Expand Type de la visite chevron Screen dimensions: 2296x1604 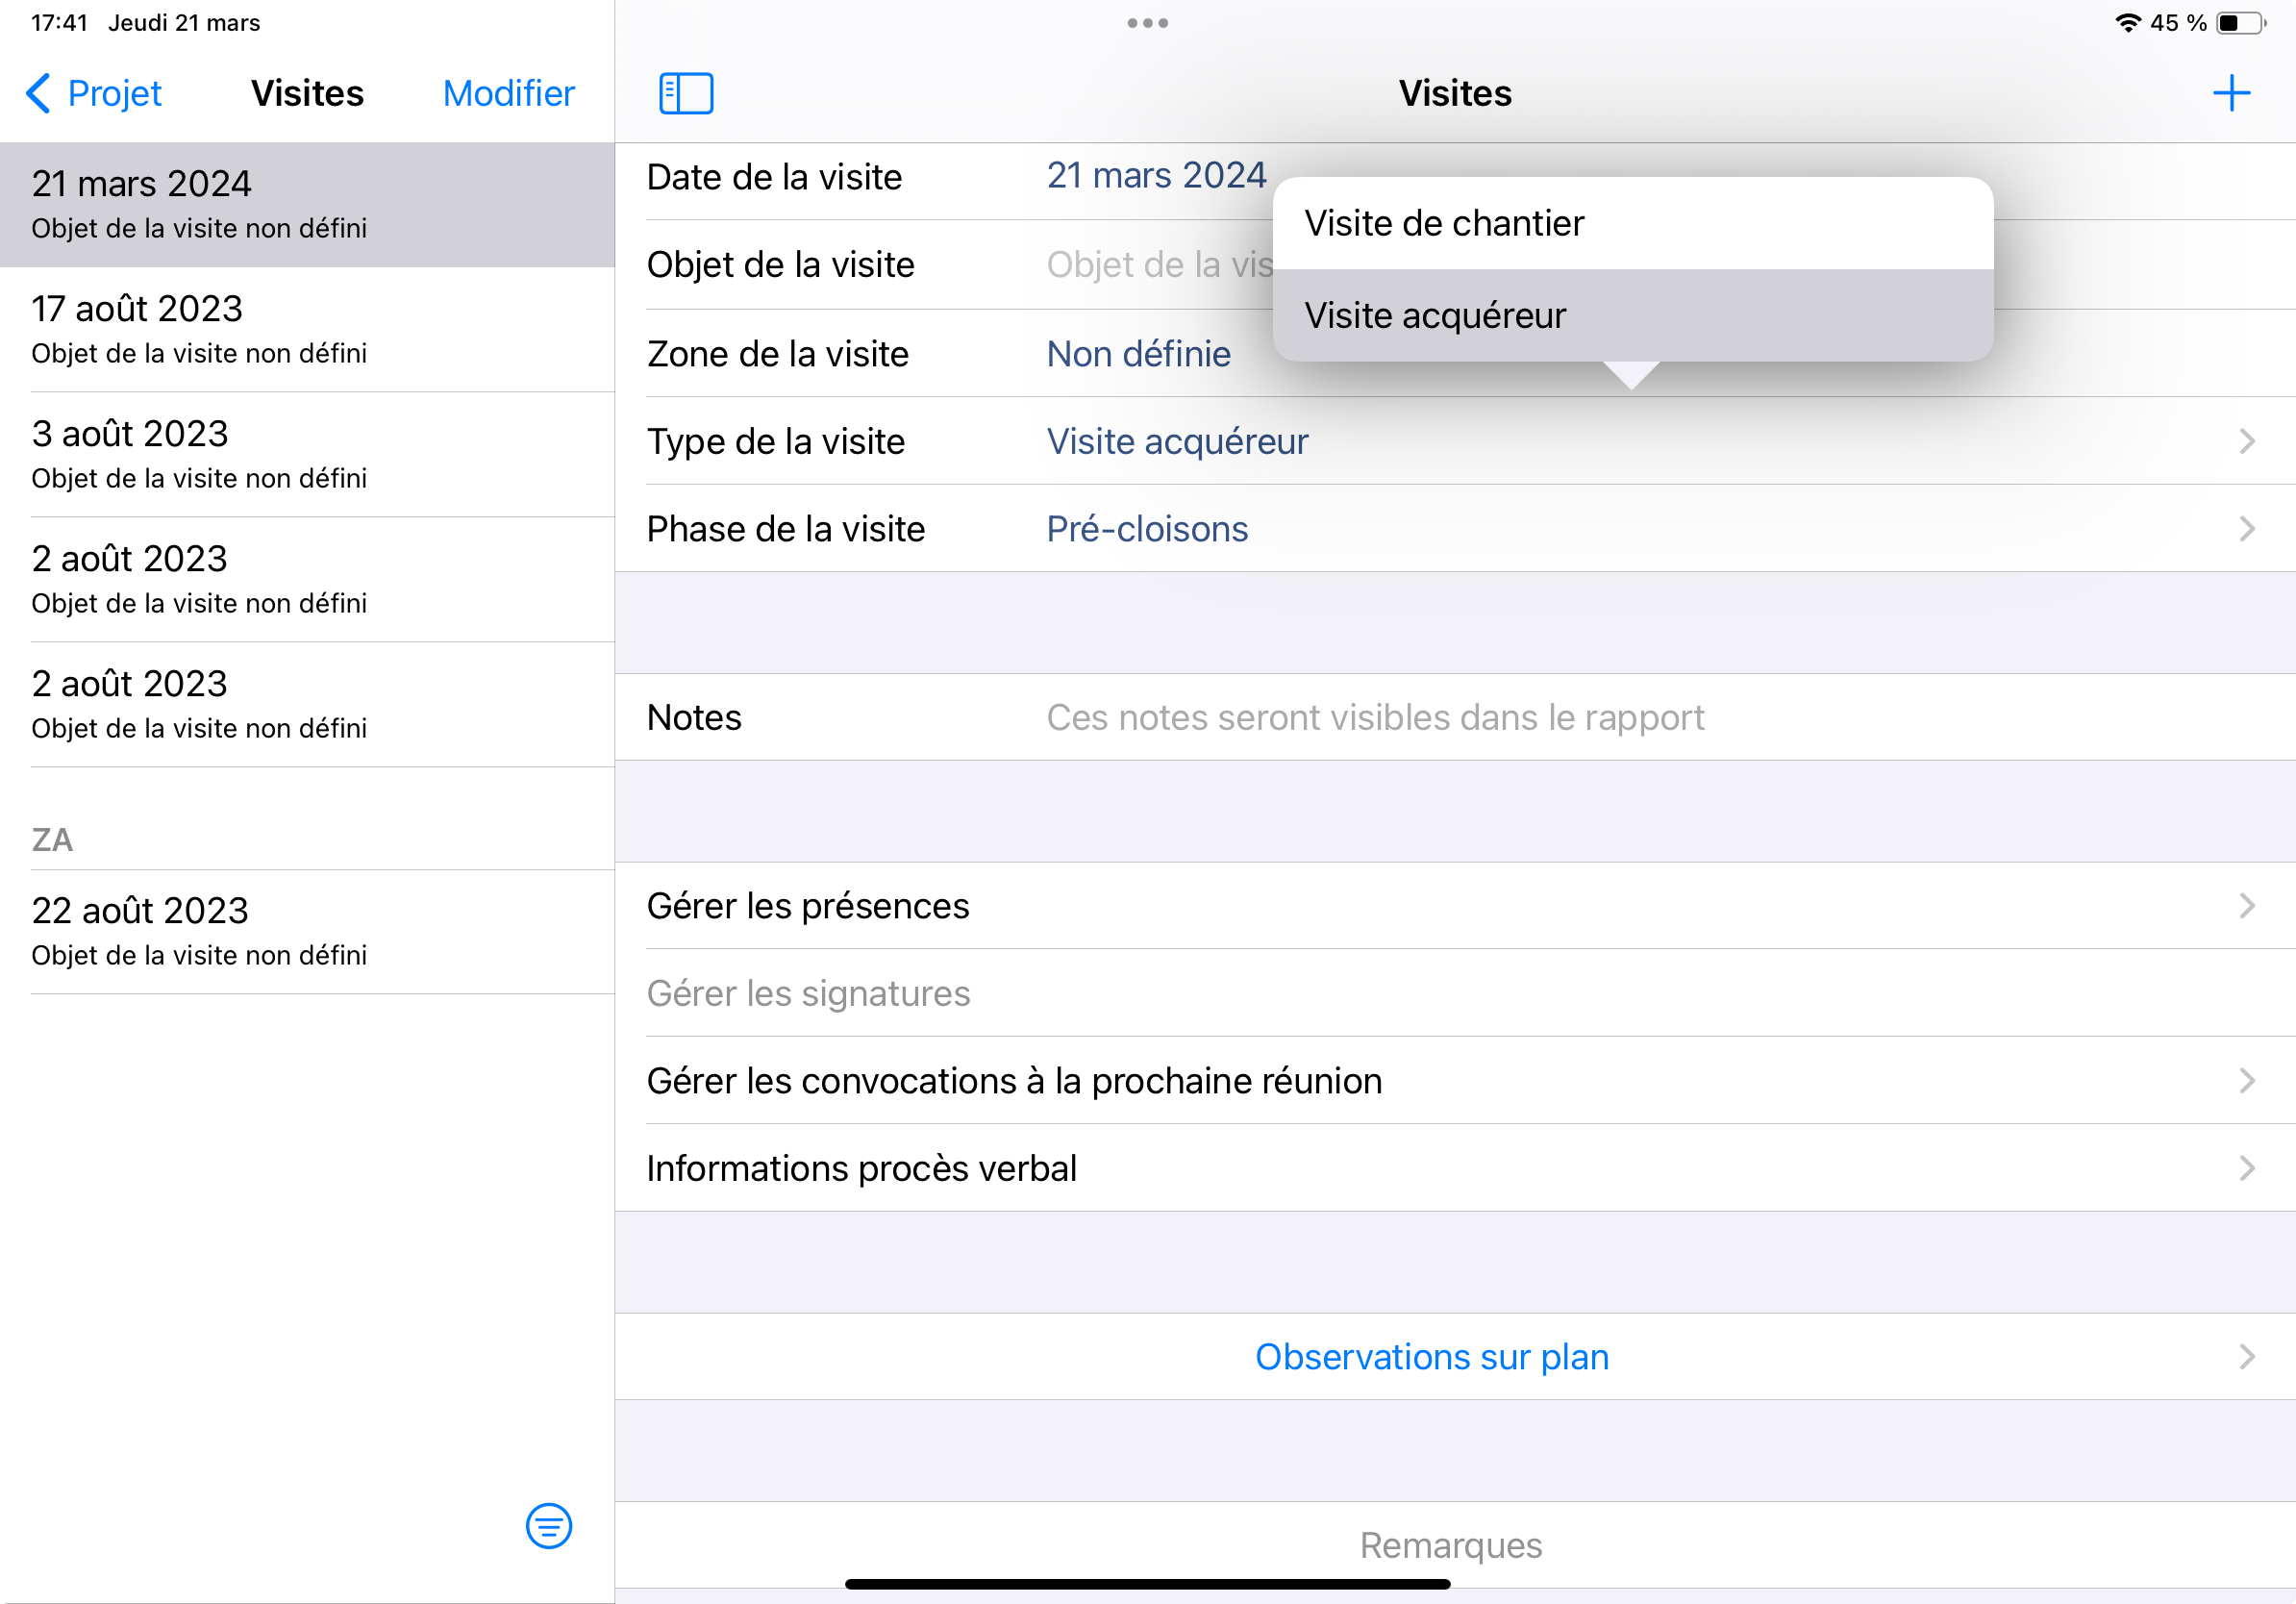point(2246,441)
